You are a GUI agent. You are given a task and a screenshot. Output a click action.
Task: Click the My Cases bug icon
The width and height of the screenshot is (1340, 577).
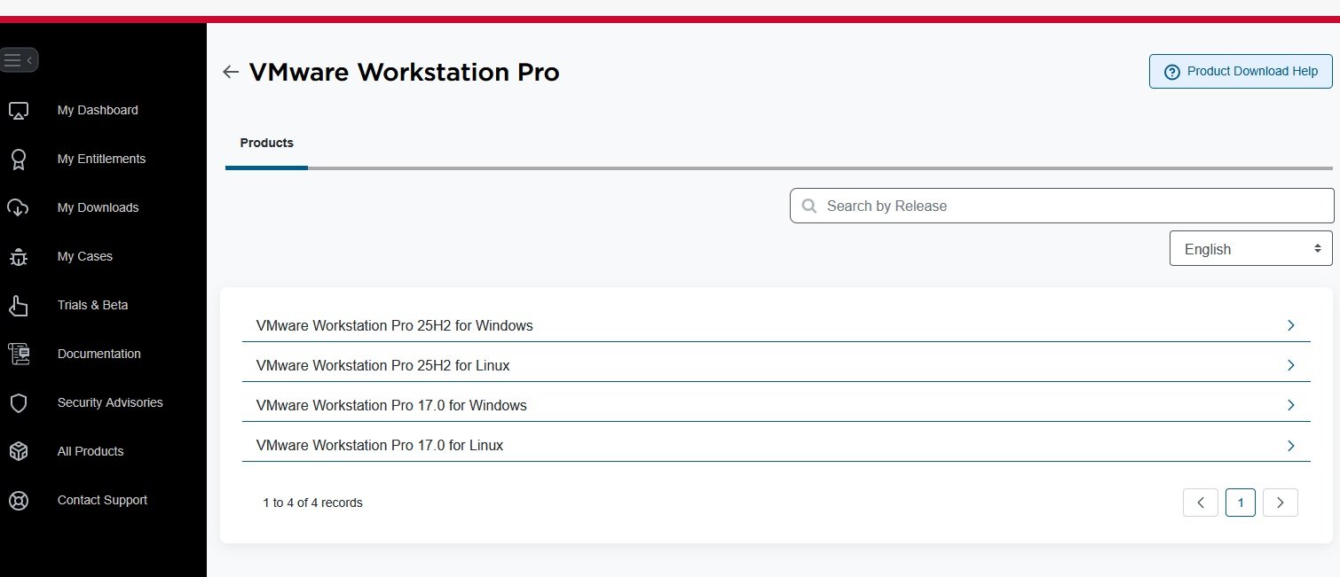coord(19,257)
